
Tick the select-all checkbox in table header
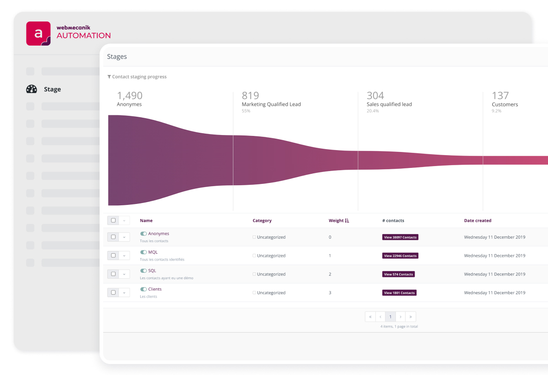click(113, 220)
